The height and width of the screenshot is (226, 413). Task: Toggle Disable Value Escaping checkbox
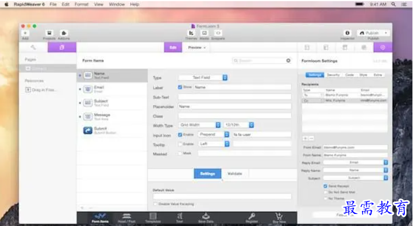click(156, 204)
